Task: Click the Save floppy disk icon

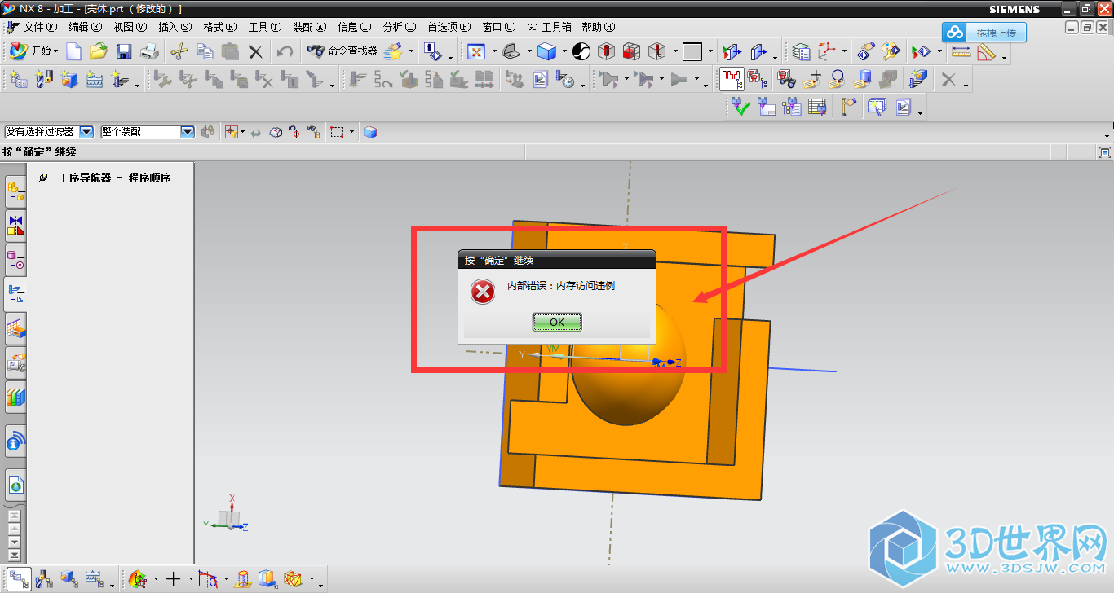Action: 124,51
